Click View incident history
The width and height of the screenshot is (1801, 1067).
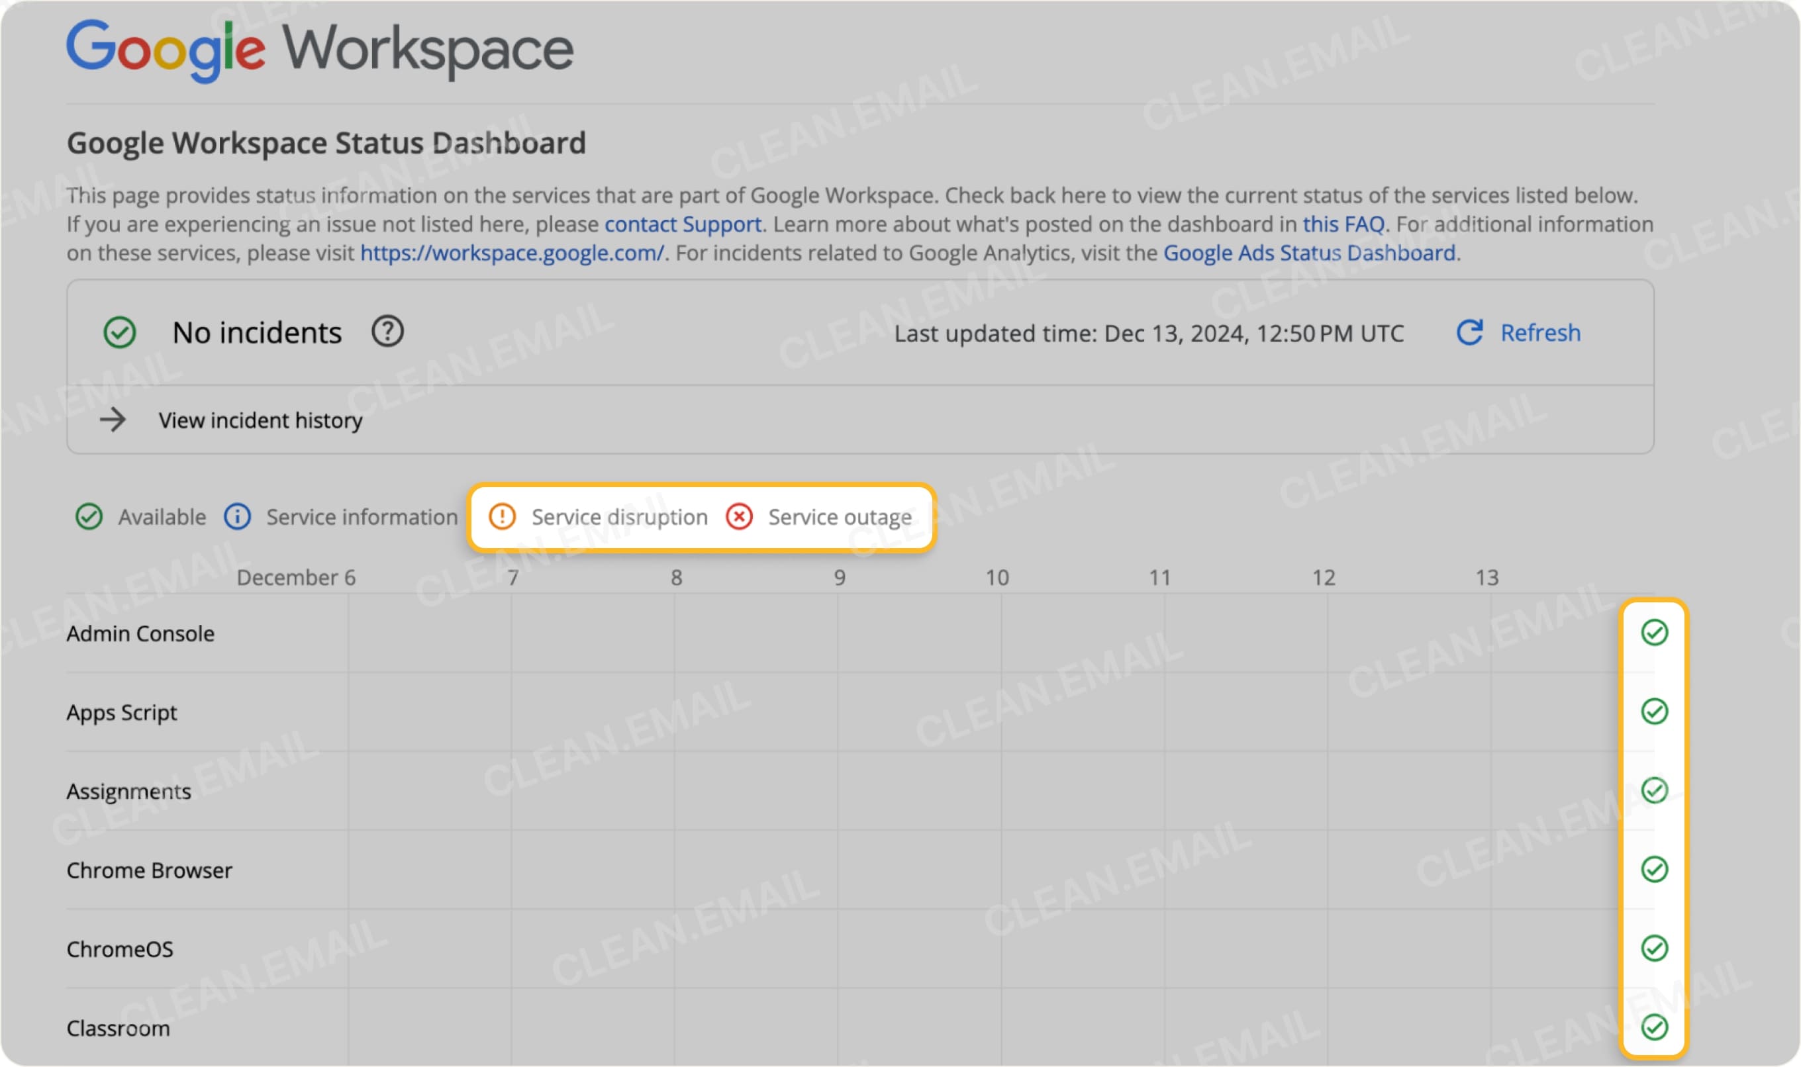coord(260,420)
